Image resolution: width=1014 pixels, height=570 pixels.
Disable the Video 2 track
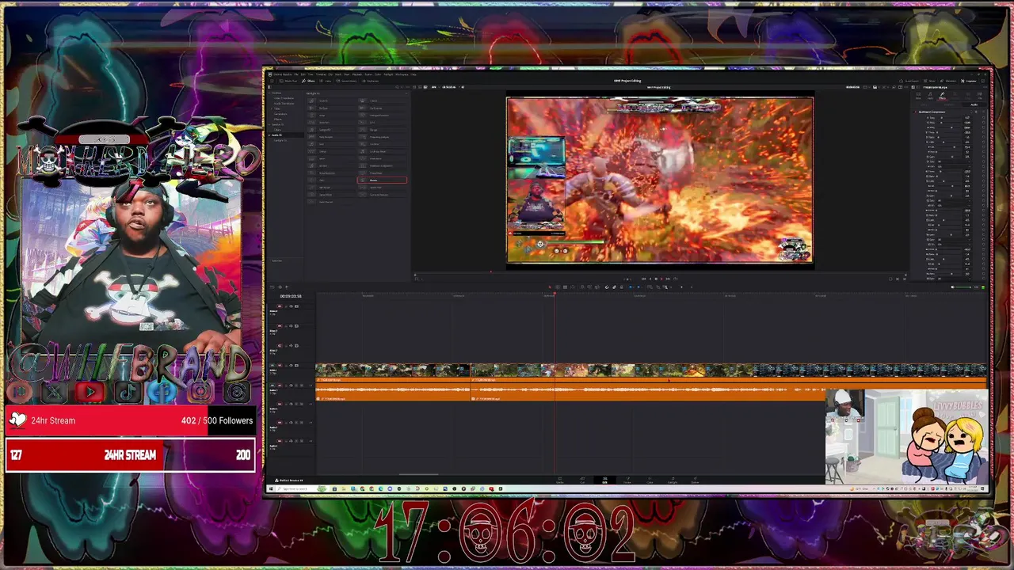point(296,345)
